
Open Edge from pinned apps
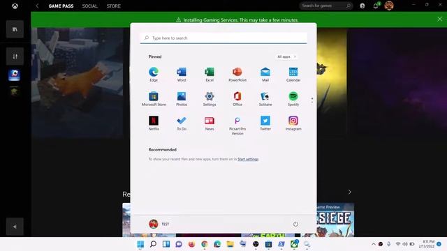pyautogui.click(x=154, y=75)
